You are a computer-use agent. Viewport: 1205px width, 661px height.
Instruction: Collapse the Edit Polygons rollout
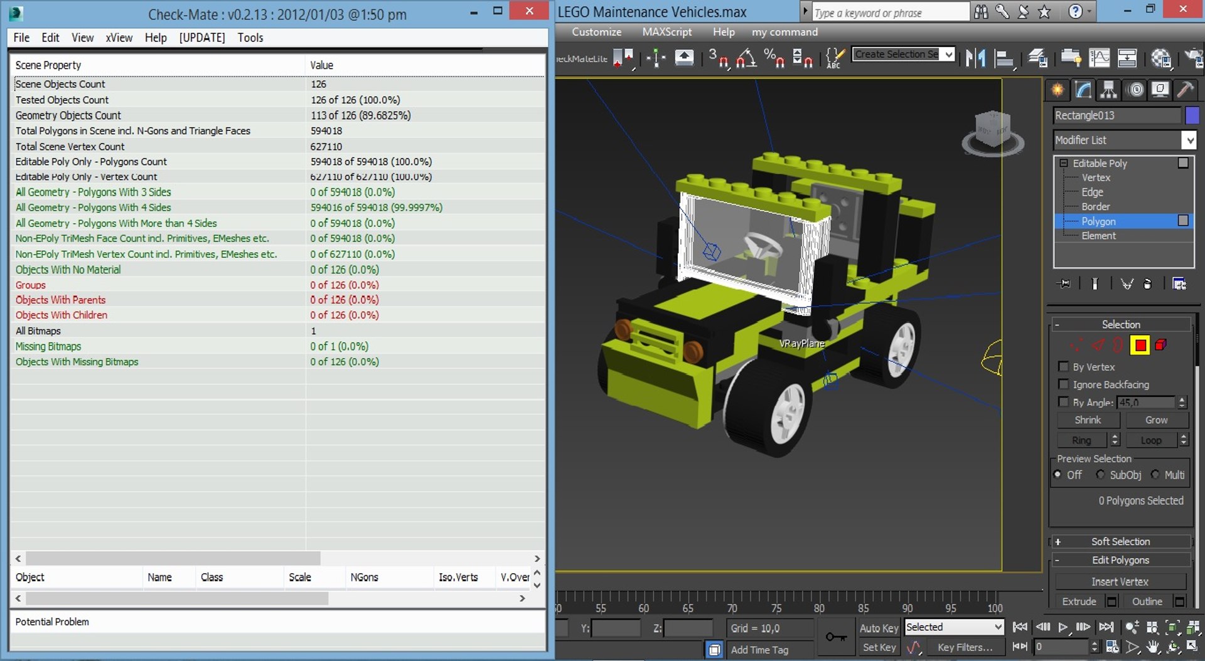click(1120, 560)
